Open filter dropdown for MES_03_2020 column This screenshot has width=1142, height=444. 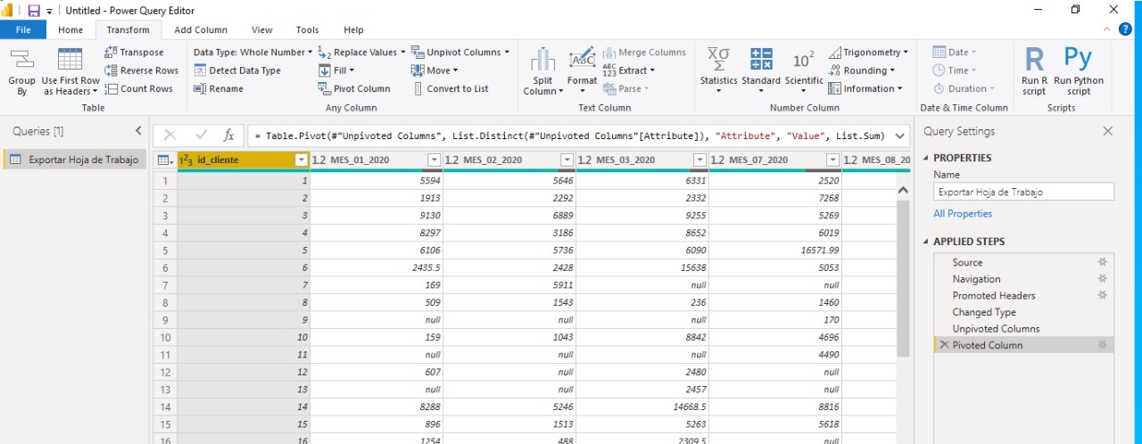699,160
